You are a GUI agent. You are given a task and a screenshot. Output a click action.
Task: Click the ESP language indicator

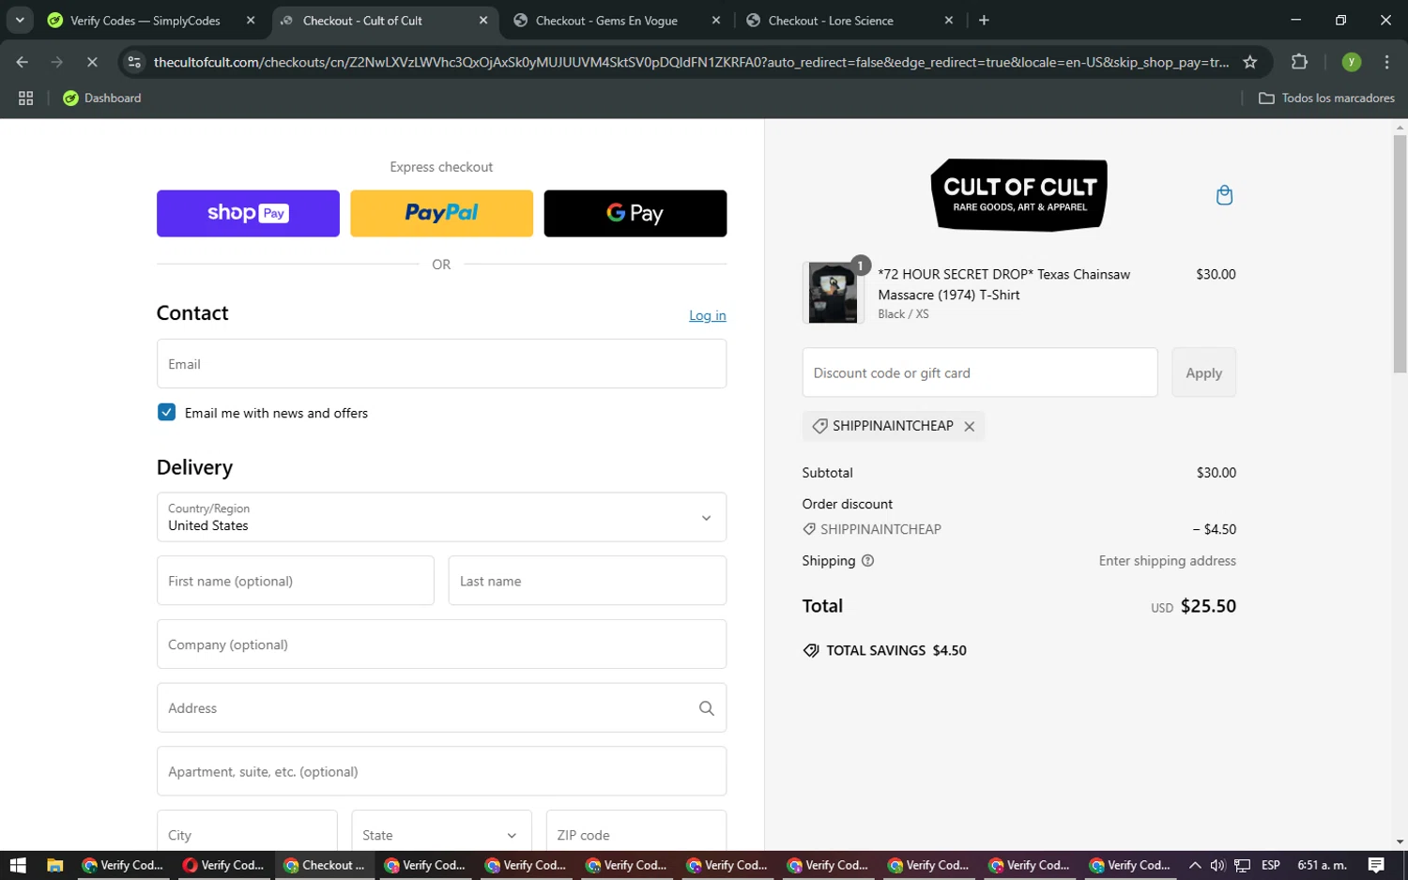(x=1271, y=865)
